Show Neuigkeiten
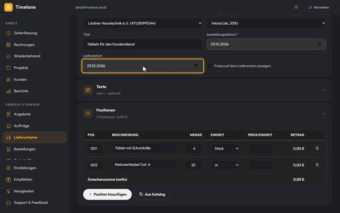Image resolution: width=340 pixels, height=213 pixels. [34, 191]
